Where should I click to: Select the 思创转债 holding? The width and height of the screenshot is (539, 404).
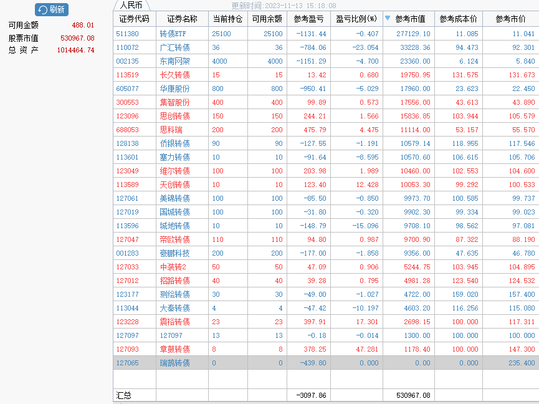click(174, 116)
